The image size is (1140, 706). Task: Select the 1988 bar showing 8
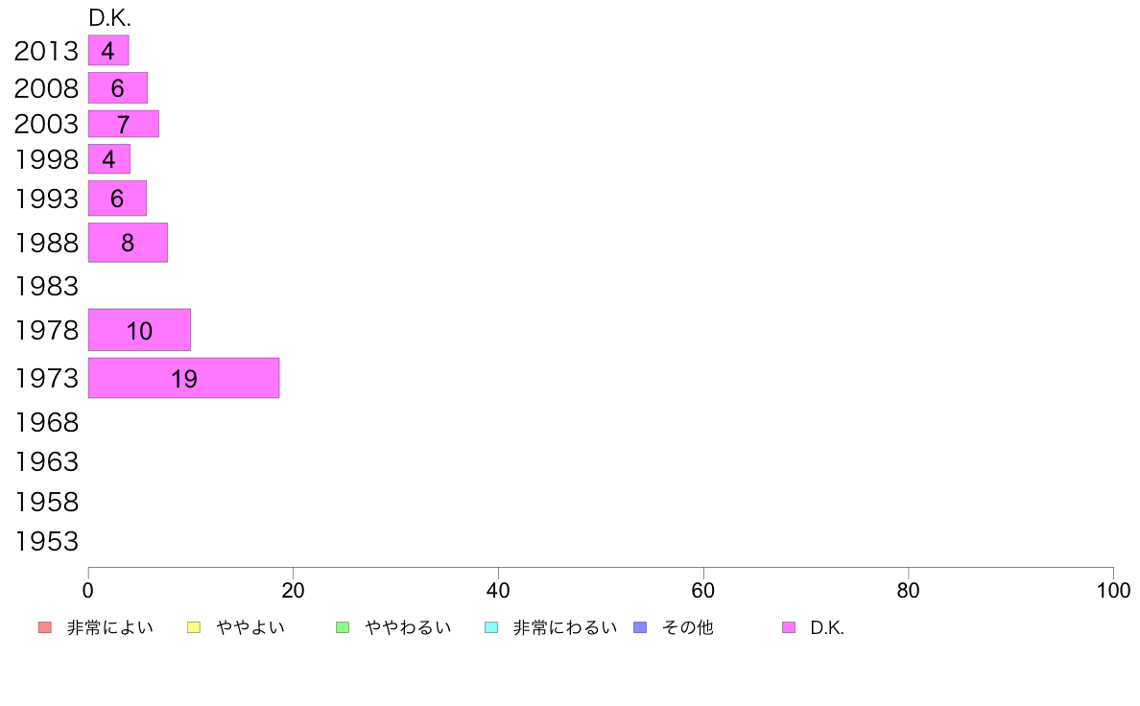128,243
